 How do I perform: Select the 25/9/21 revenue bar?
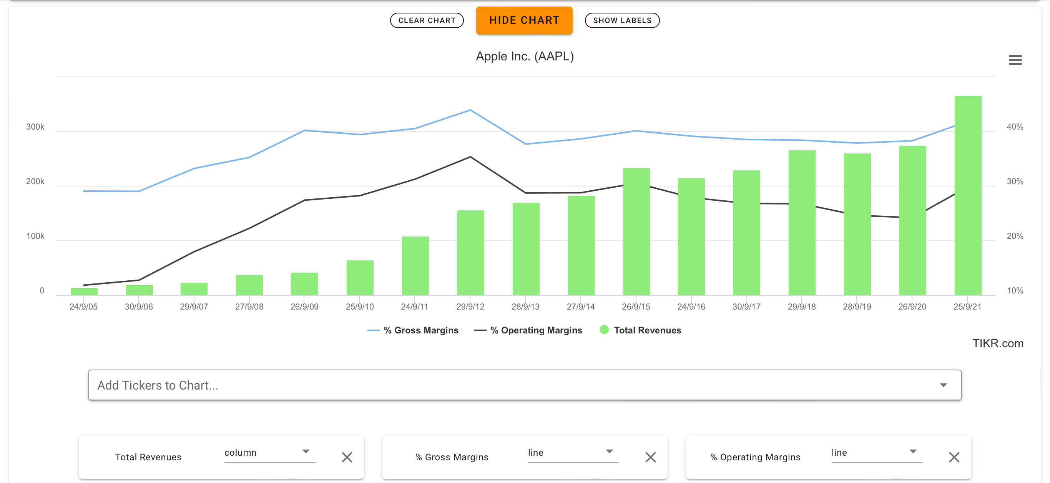pos(968,195)
